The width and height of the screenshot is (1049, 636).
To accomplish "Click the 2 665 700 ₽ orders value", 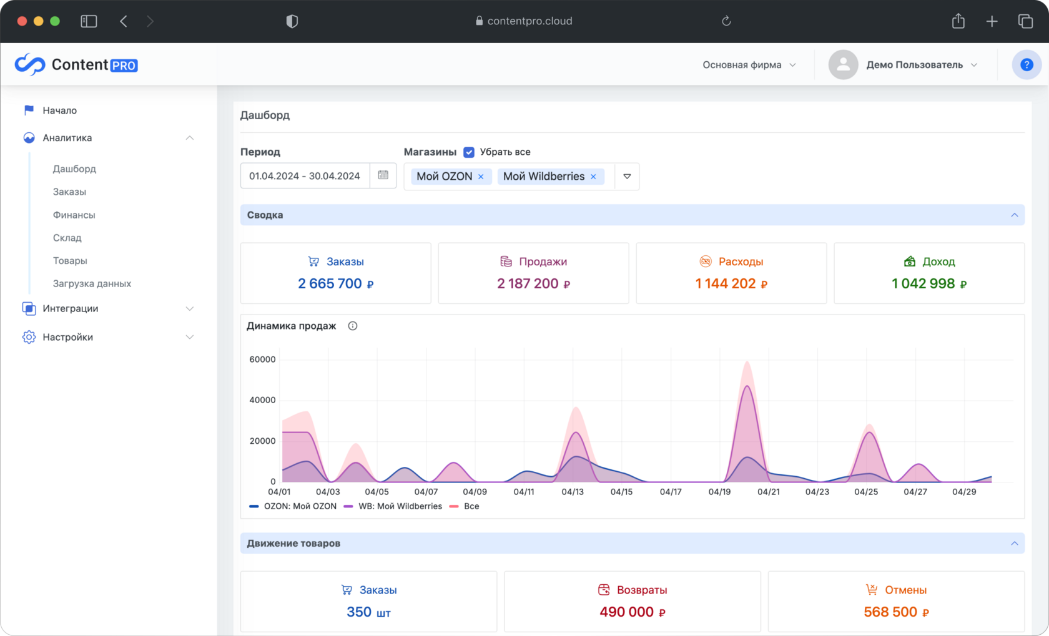I will (336, 283).
